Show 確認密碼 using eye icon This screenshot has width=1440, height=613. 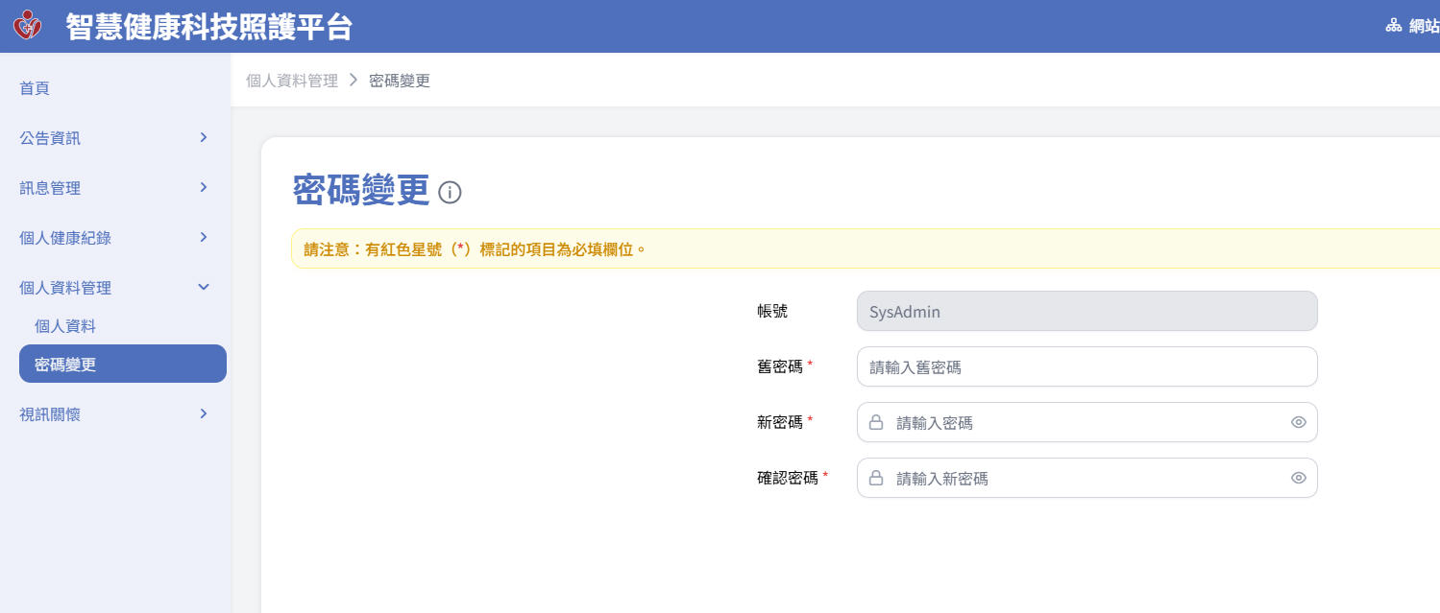click(1298, 478)
